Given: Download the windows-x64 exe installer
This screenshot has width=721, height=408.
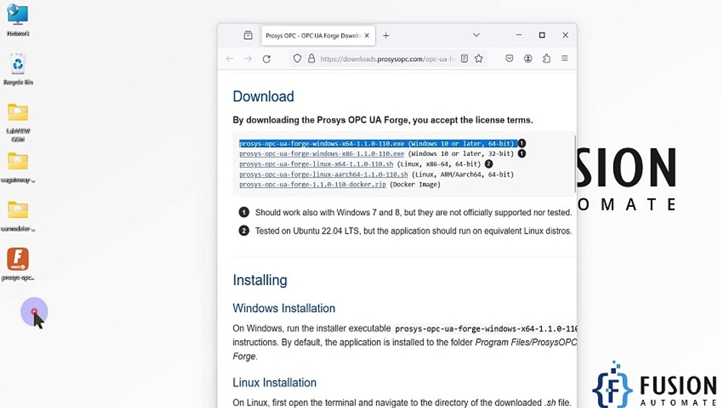Looking at the screenshot, I should tap(322, 144).
